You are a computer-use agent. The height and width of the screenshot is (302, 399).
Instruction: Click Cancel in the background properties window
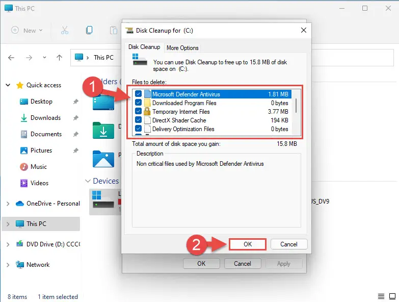243,264
